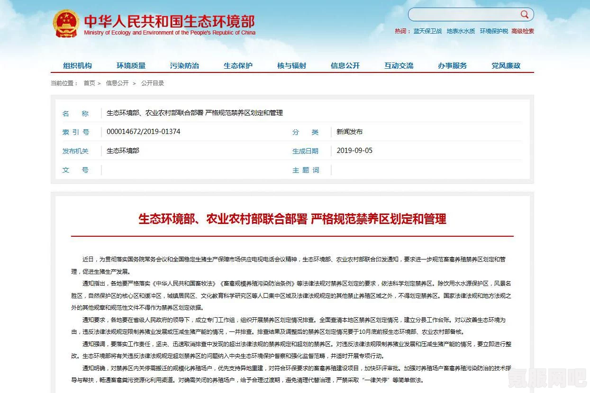Screen dimensions: 590x393
Task: Go to 信息公开 in breadcrumb
Action: 117,83
